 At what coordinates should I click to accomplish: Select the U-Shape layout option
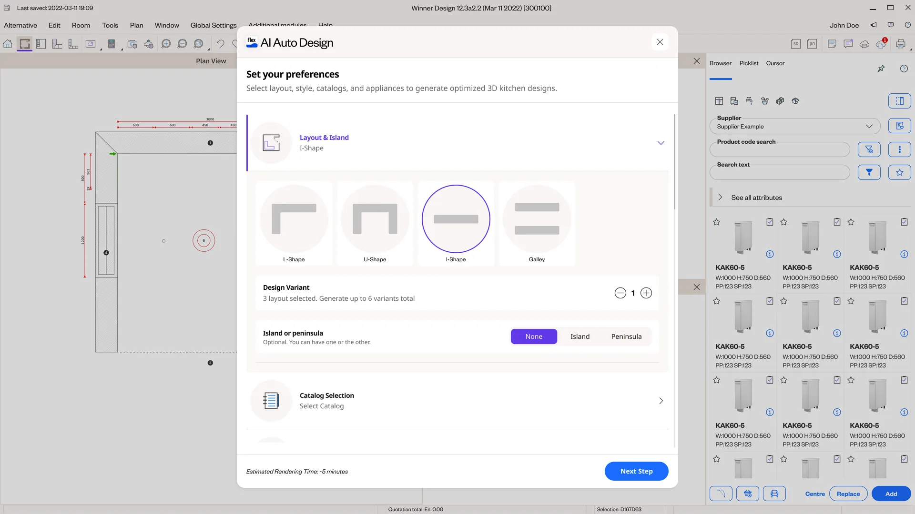pyautogui.click(x=375, y=223)
